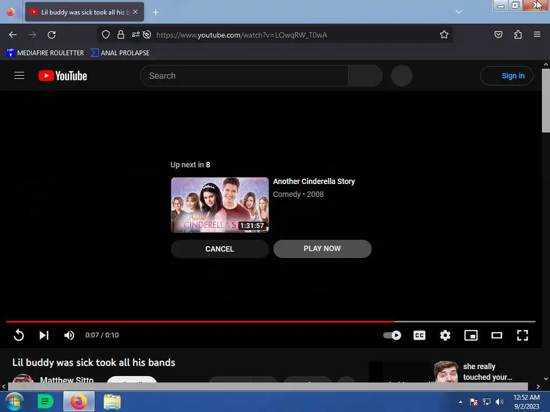The height and width of the screenshot is (412, 550).
Task: Open tracking protection shield icon
Action: (x=106, y=34)
